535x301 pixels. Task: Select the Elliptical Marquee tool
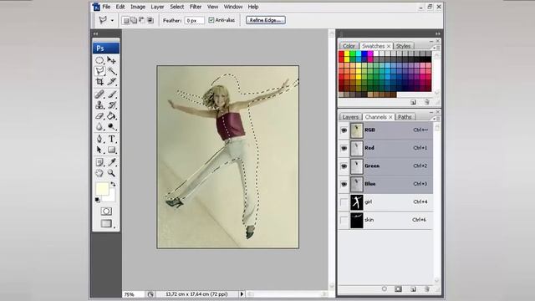(99, 60)
